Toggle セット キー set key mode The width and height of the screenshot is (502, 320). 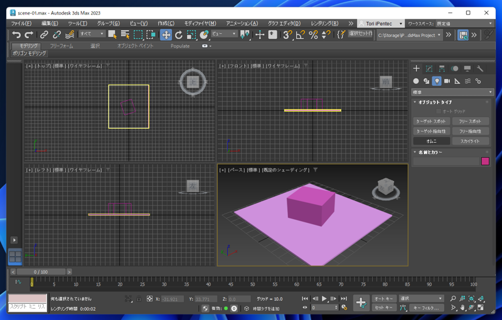(383, 307)
